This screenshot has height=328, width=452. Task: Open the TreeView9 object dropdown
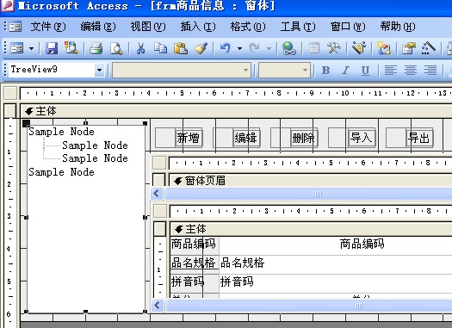coord(100,70)
